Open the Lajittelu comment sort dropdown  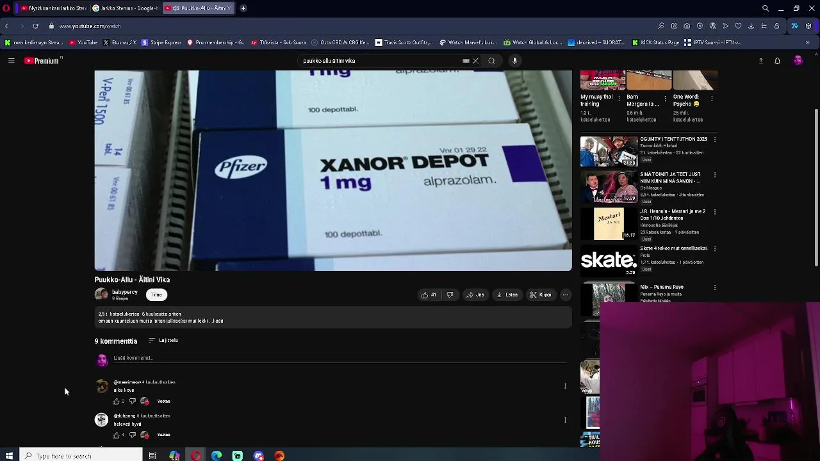[163, 341]
